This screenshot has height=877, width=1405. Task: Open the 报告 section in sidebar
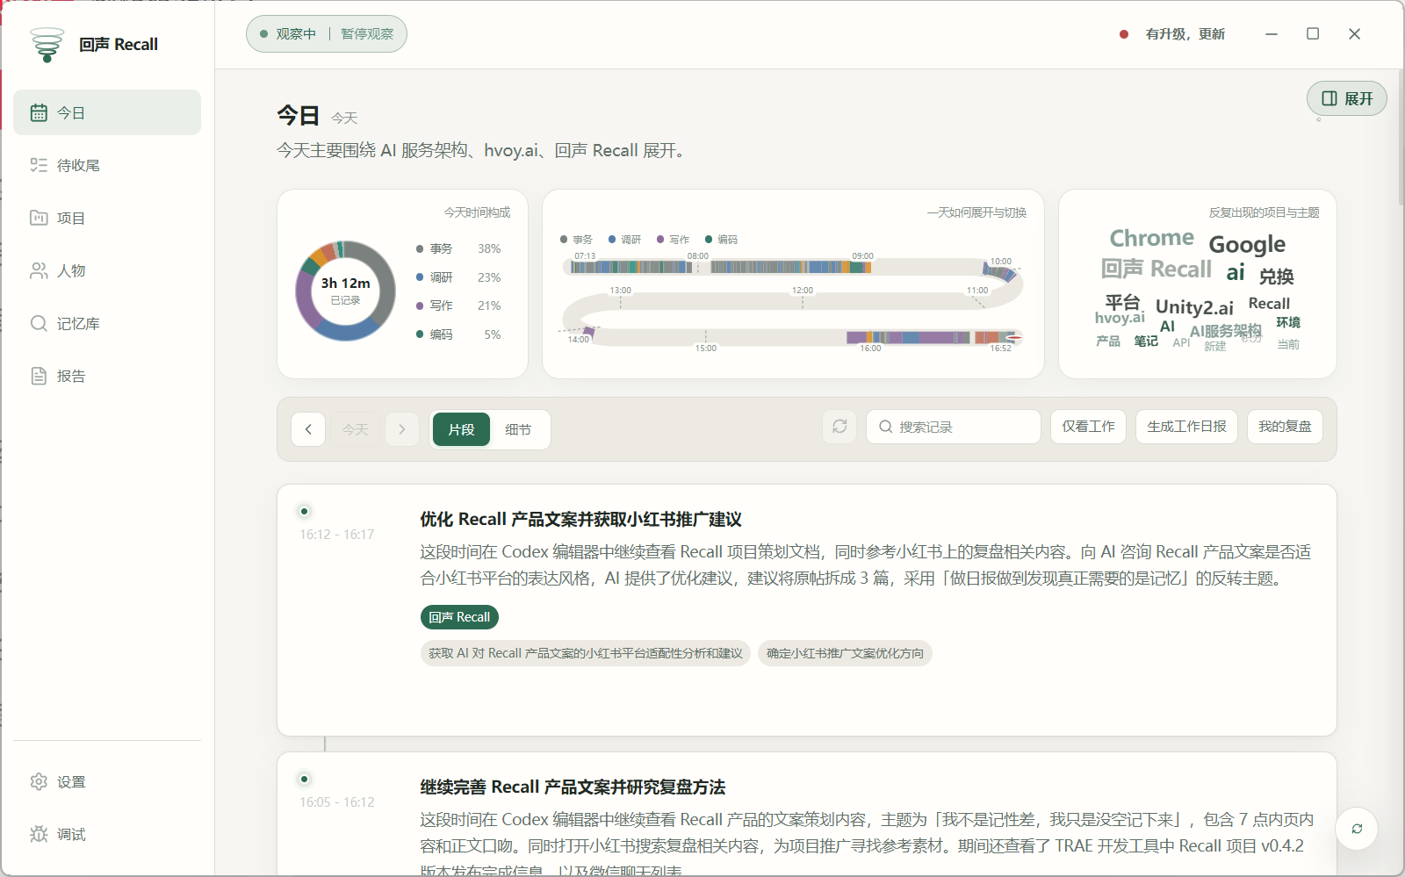coord(107,376)
